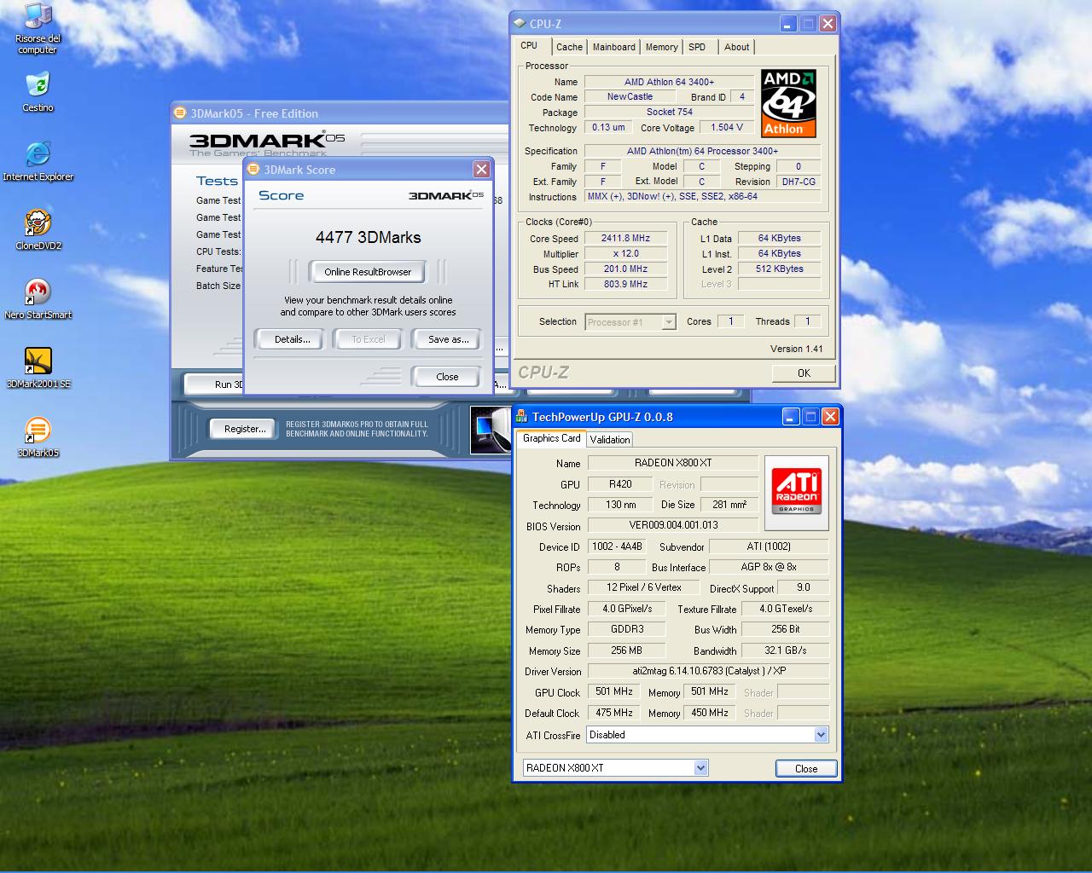Click the To Excel button

[x=369, y=339]
